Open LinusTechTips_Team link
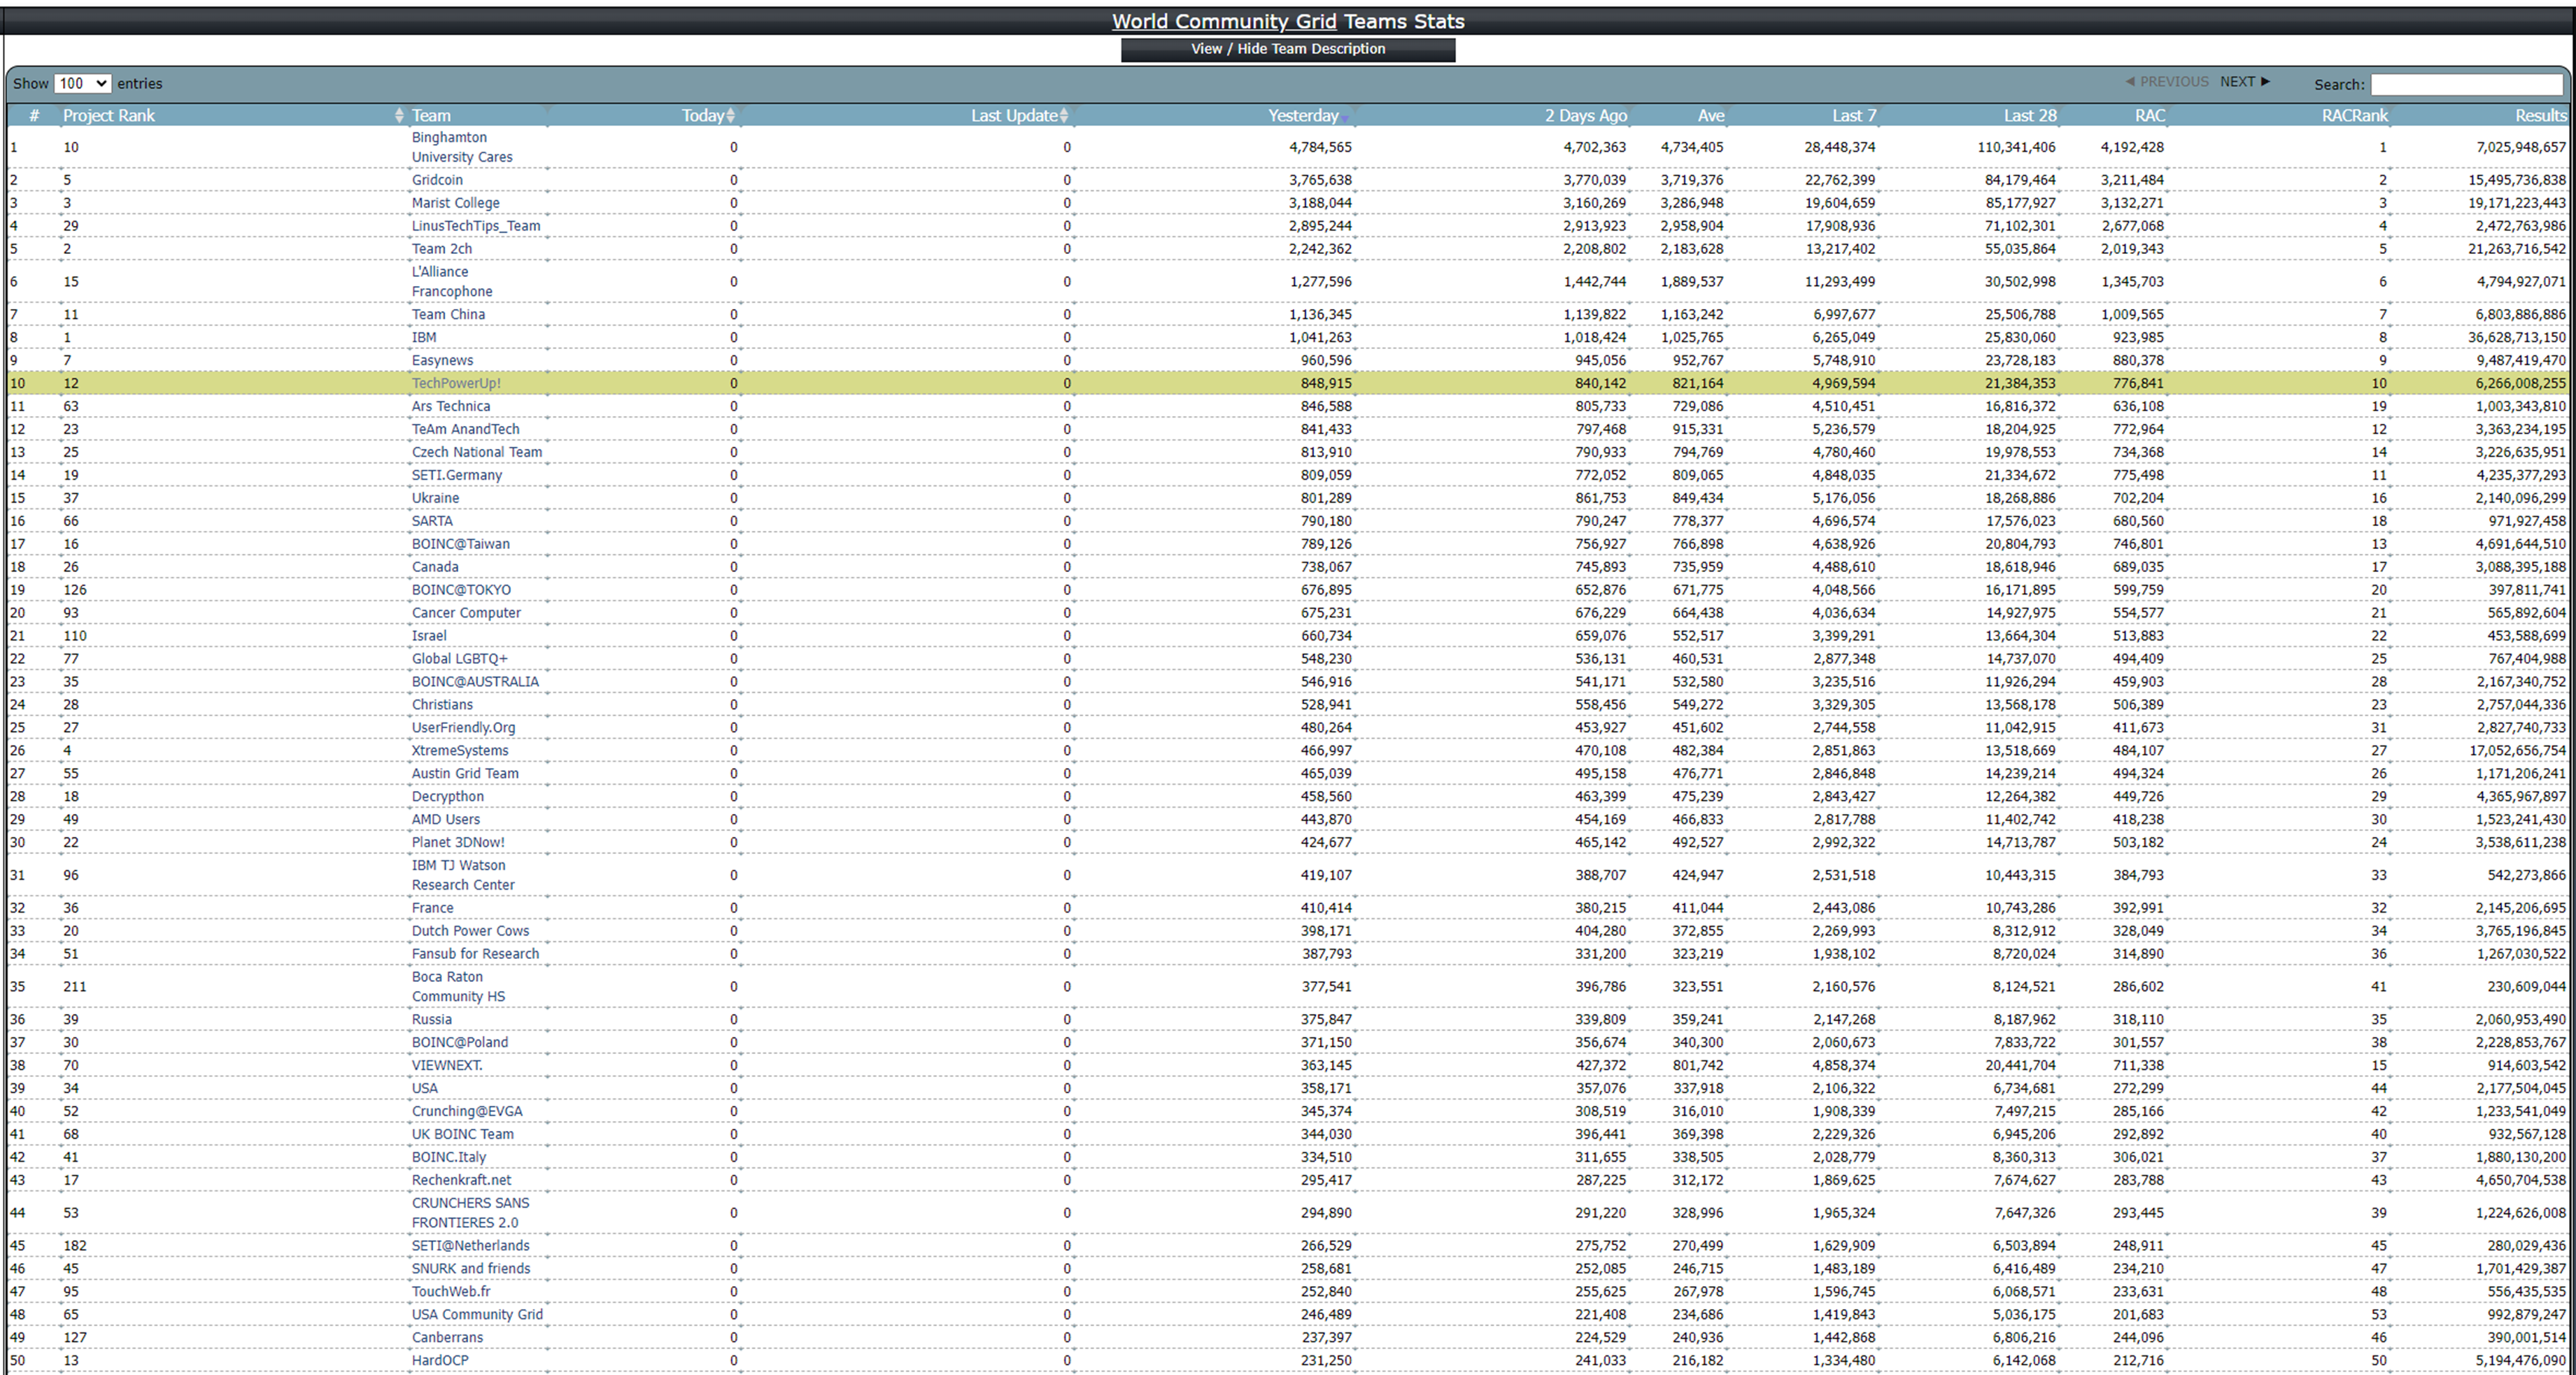The image size is (2576, 1375). click(x=476, y=226)
